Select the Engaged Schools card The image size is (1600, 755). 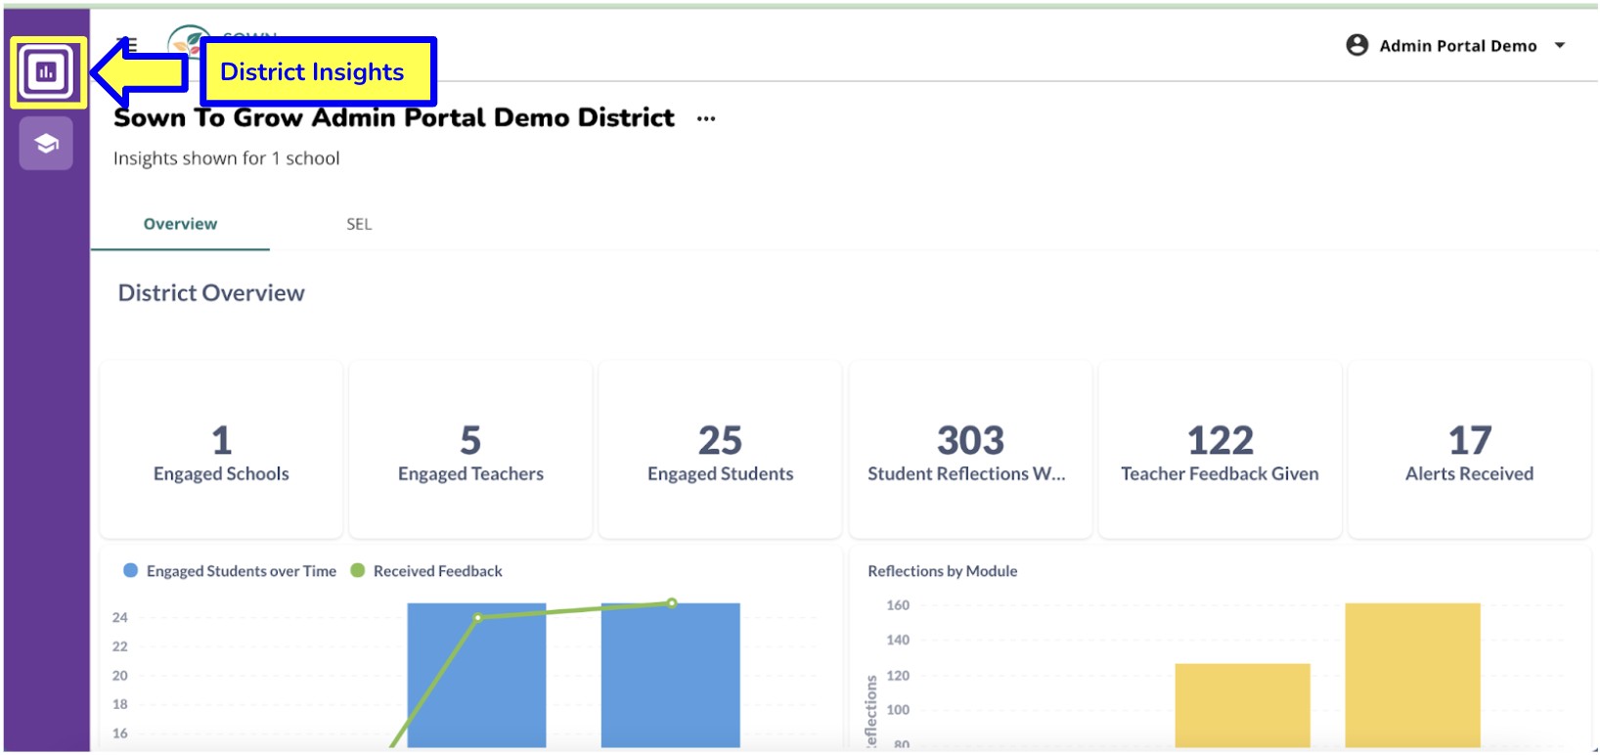pyautogui.click(x=221, y=449)
